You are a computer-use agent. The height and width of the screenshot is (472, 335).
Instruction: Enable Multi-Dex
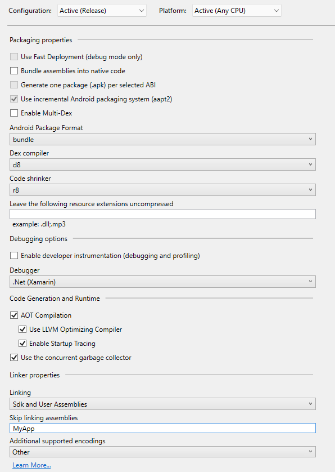click(x=14, y=113)
